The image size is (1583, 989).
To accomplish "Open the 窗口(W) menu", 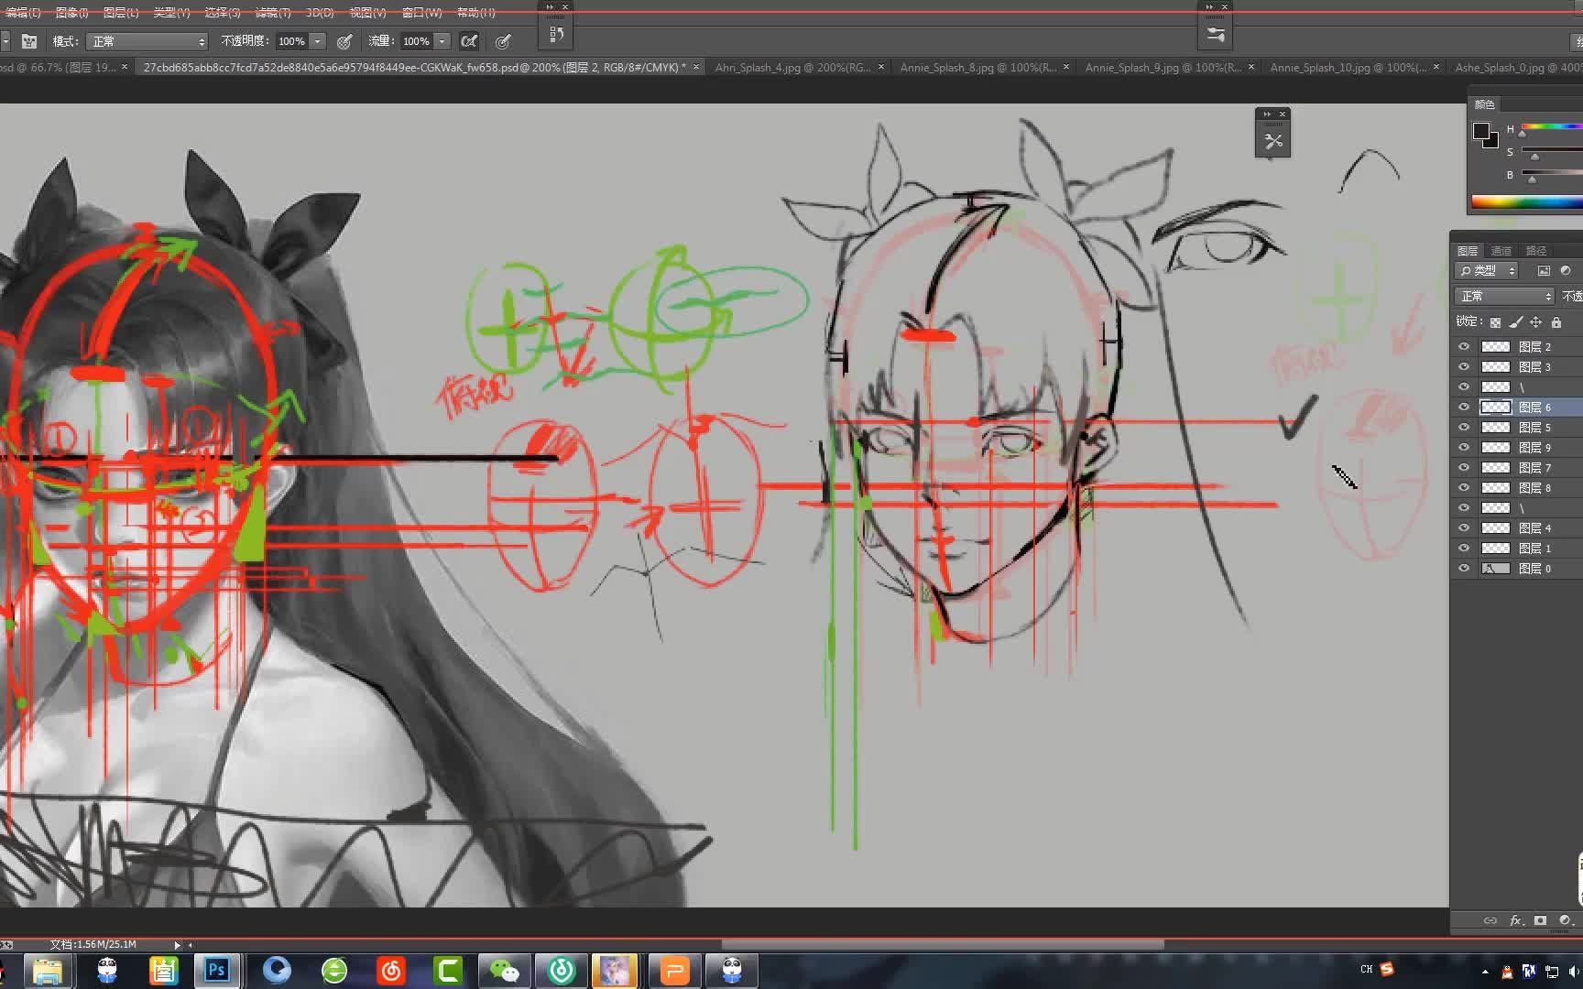I will 421,12.
